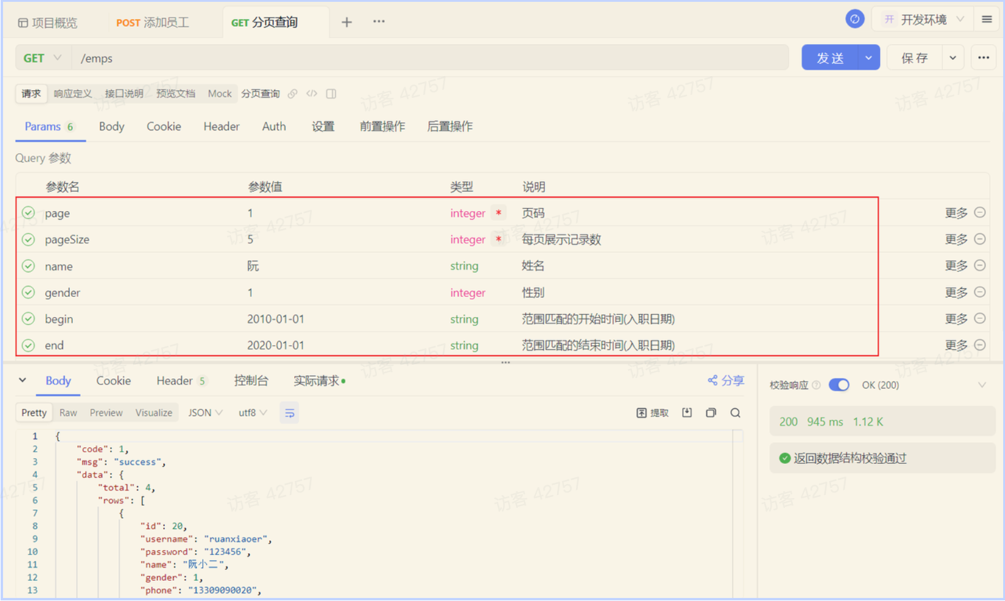Click the download response icon
This screenshot has width=1005, height=601.
coord(686,412)
